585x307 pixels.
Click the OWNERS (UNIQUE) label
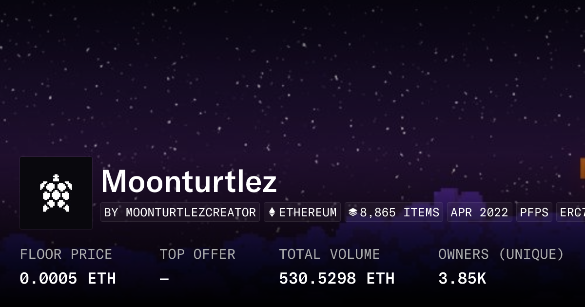tap(501, 254)
